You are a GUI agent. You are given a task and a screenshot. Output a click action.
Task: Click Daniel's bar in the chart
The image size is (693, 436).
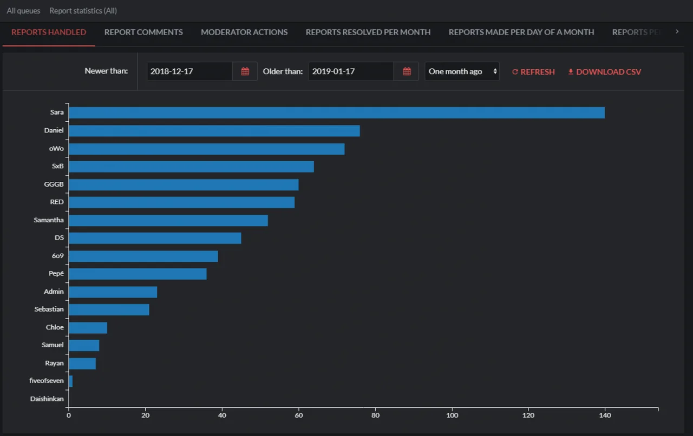(x=214, y=131)
